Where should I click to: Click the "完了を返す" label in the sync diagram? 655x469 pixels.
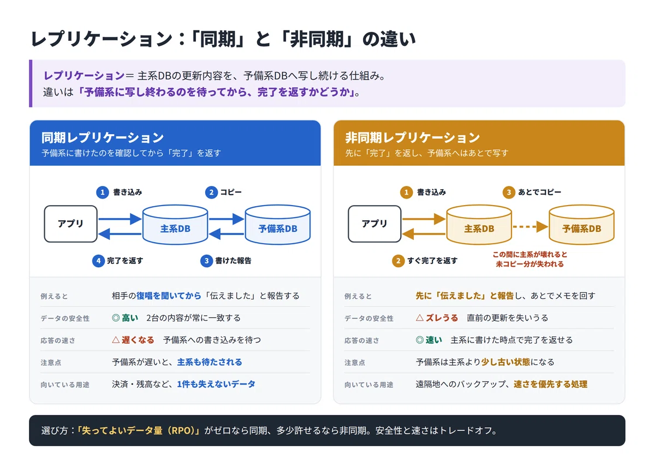coord(125,261)
